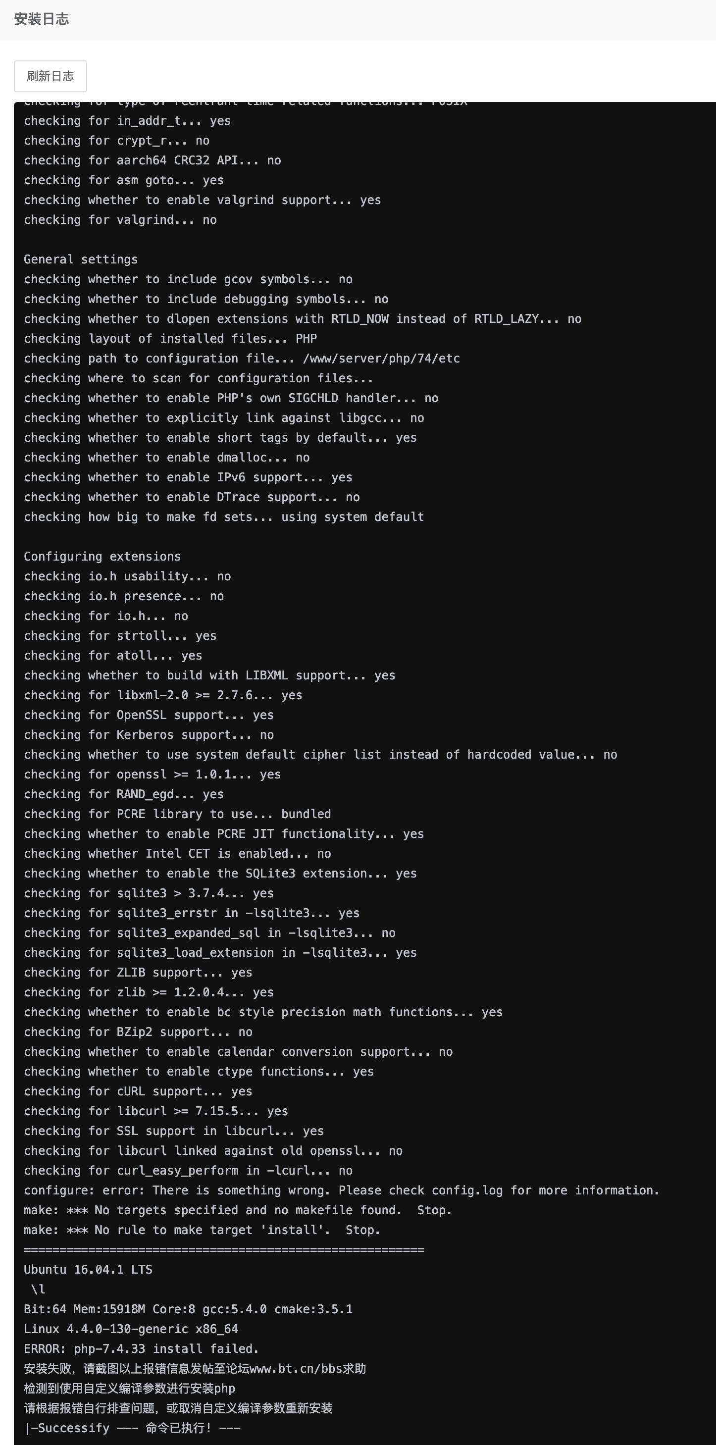The image size is (716, 1445).
Task: Click the 'Ubuntu 16.04.1 LTS' line
Action: pos(88,1269)
